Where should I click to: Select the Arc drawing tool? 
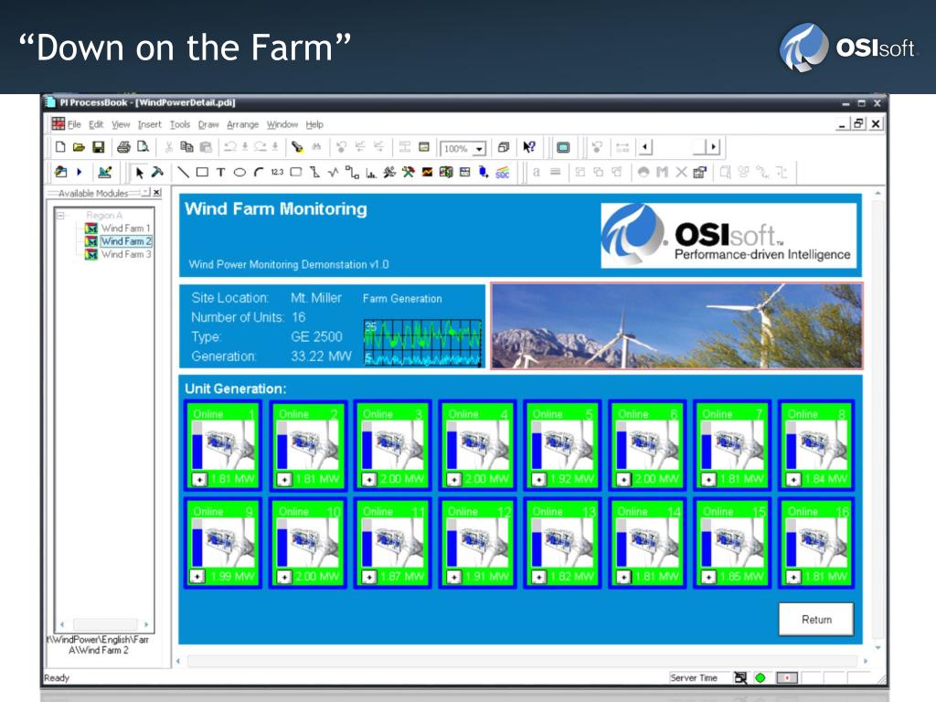click(258, 173)
